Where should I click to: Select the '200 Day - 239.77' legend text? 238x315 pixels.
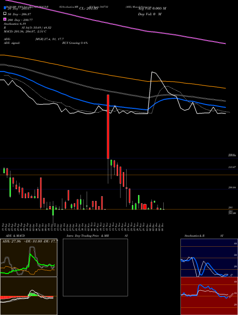coord(20,20)
